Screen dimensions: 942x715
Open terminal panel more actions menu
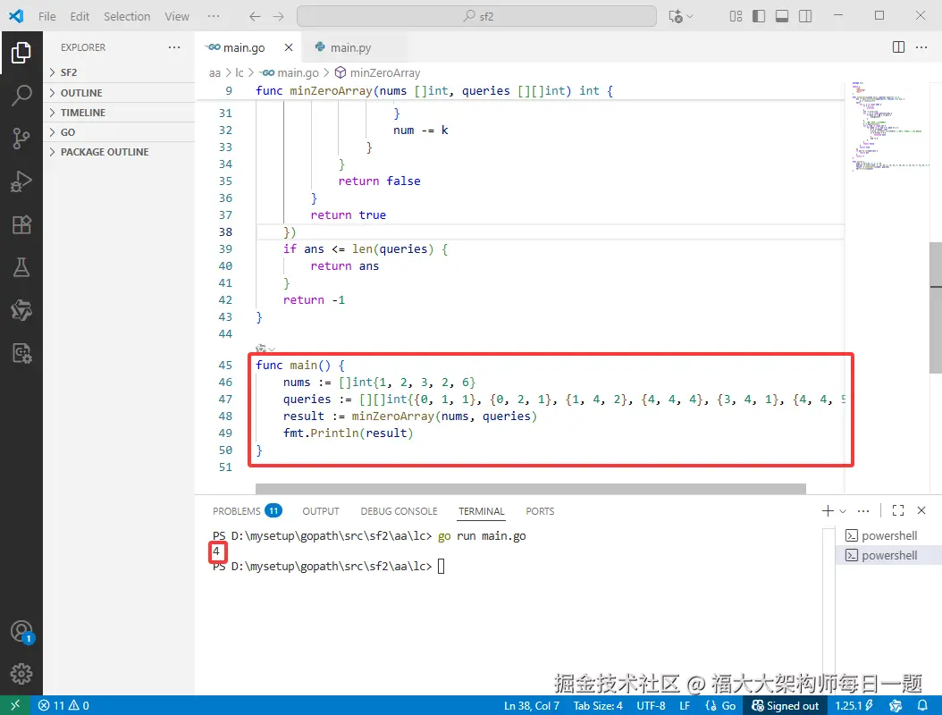863,510
